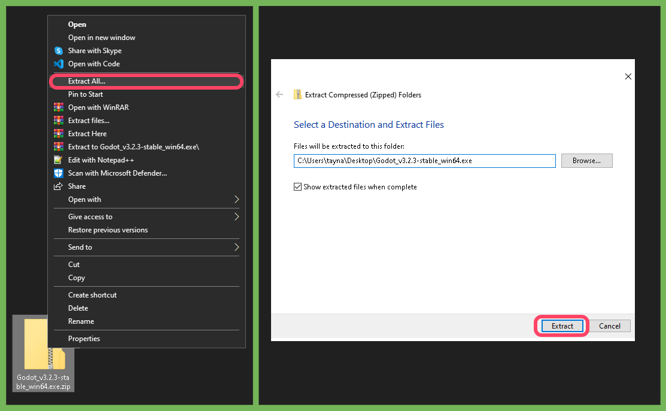Click the Notepad++ icon in the context menu
This screenshot has width=666, height=411.
coord(58,160)
